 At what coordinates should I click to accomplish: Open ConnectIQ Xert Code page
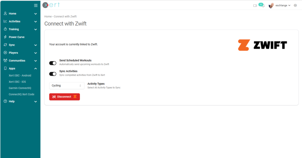pyautogui.click(x=21, y=94)
